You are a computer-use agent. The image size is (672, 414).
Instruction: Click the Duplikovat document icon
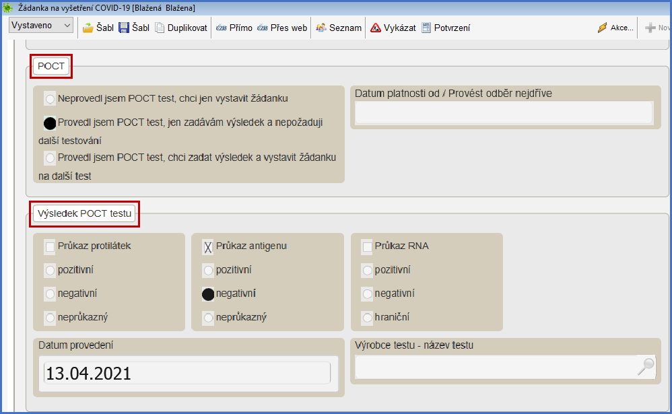click(x=160, y=28)
